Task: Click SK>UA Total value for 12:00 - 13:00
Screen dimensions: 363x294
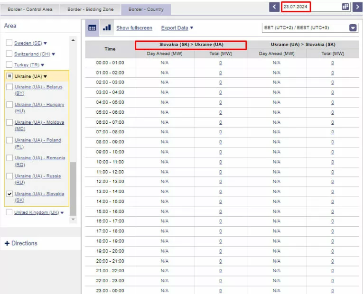Action: pos(220,182)
